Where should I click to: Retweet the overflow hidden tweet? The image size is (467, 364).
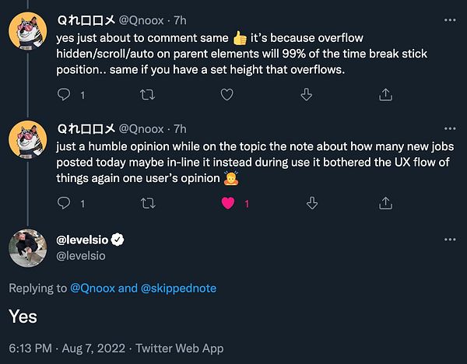click(x=146, y=95)
